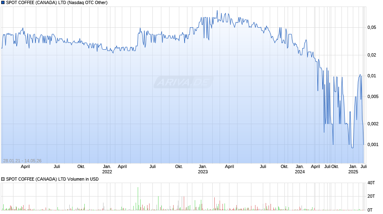Viewport: 383px width, 214px height.
Task: Click the date range text 28.01.21 - 14.05.26
Action: pyautogui.click(x=22, y=161)
